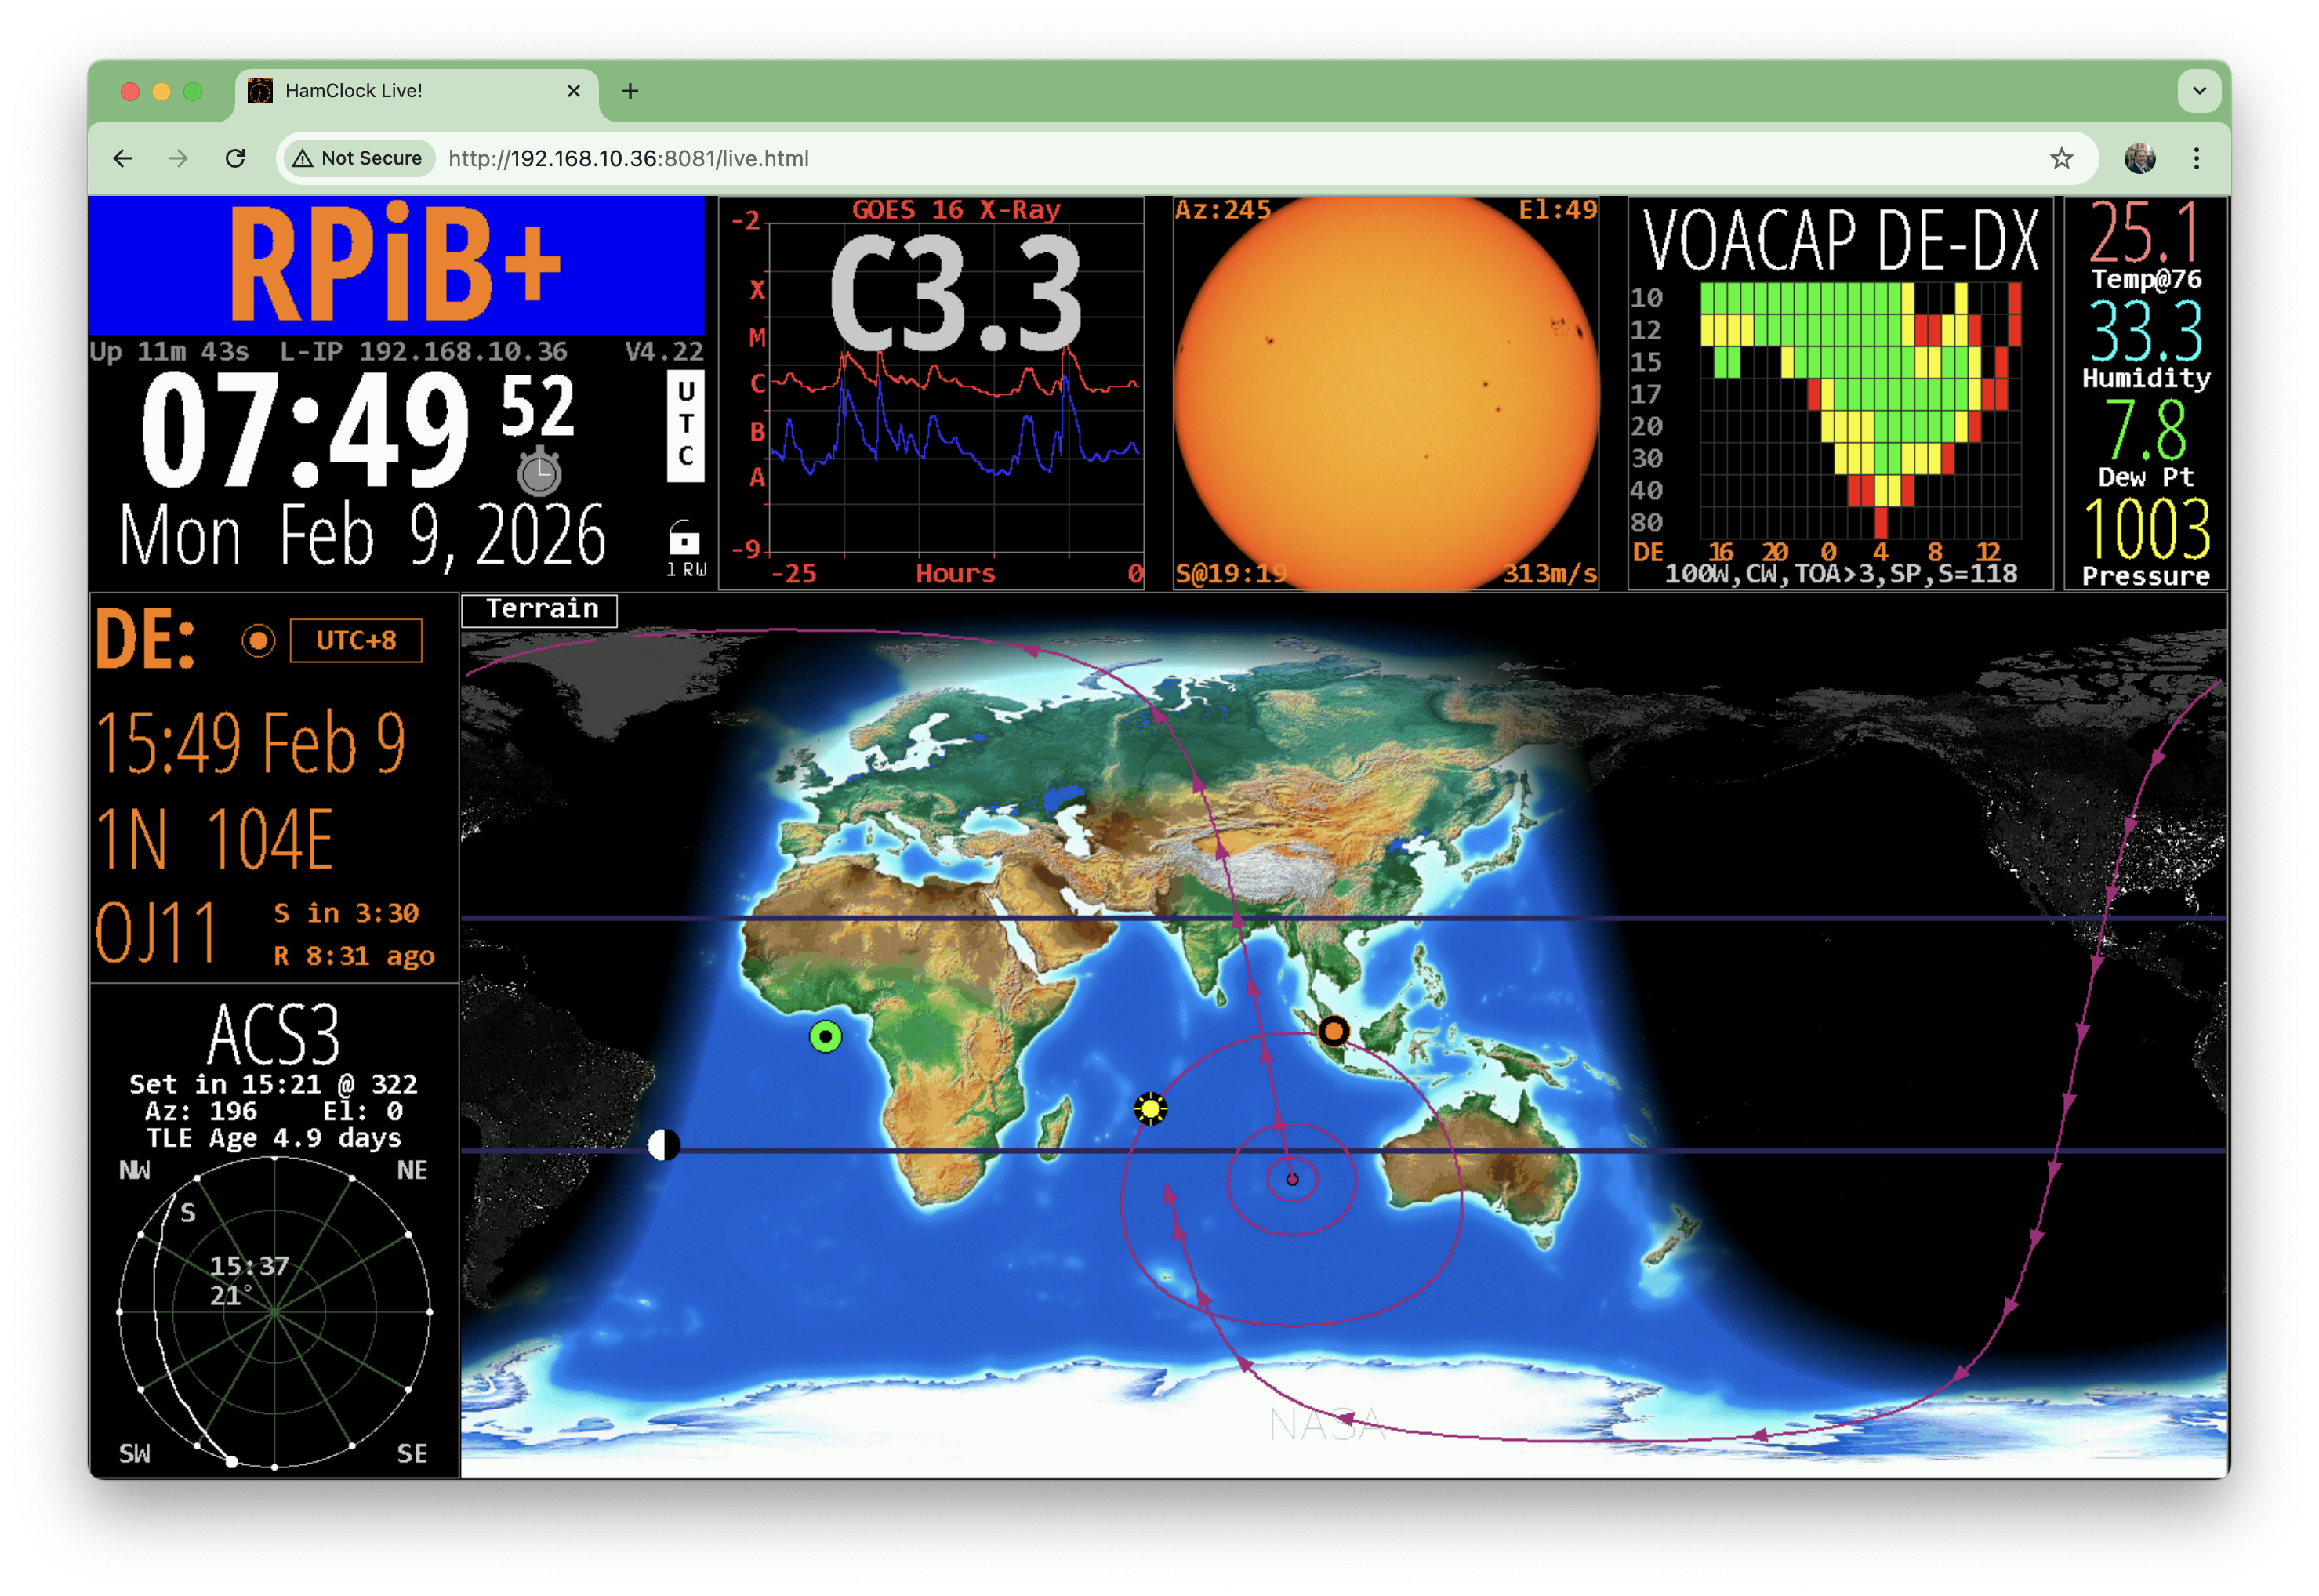Click the half-moon marker on map
2319x1596 pixels.
point(664,1144)
